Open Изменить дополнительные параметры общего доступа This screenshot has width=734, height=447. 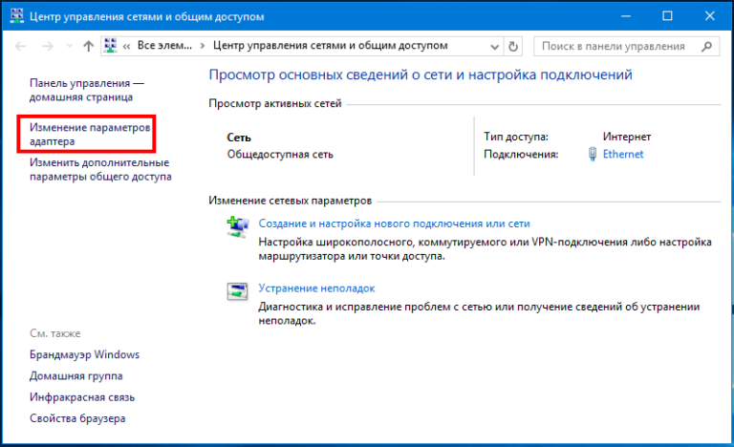point(99,169)
